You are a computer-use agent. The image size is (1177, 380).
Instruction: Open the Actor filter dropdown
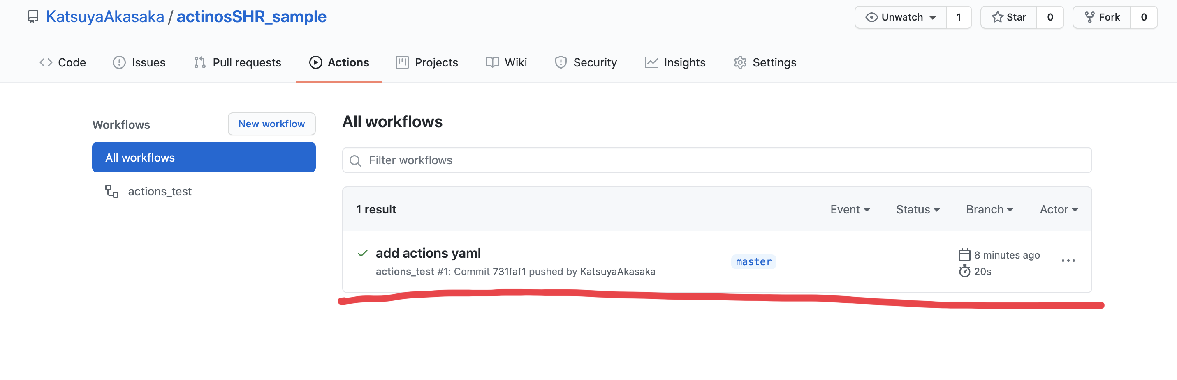(1058, 209)
